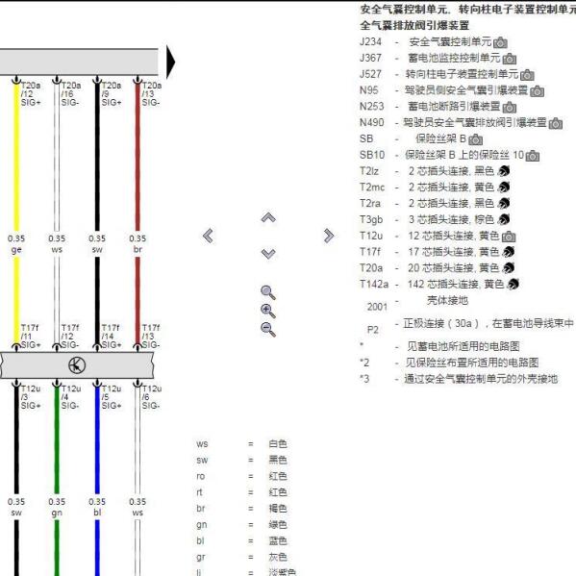The width and height of the screenshot is (576, 576).
Task: Click pin label T17f/12 SIG-
Action: pos(70,337)
